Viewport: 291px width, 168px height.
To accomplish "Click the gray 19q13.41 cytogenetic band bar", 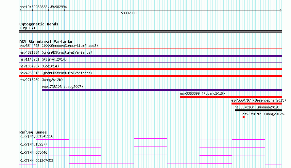I will pos(150,32).
